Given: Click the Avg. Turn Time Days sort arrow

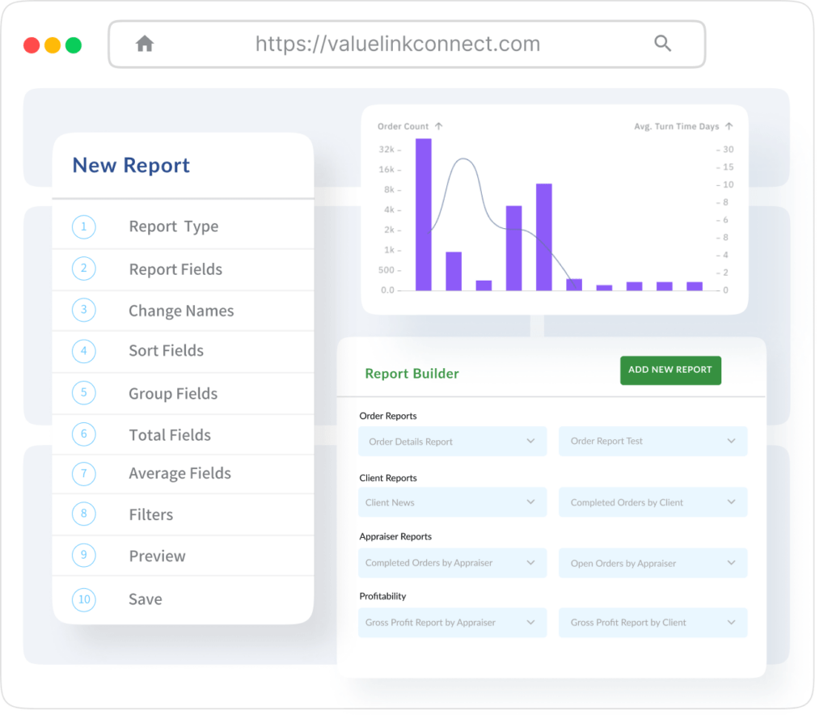Looking at the screenshot, I should tap(728, 126).
